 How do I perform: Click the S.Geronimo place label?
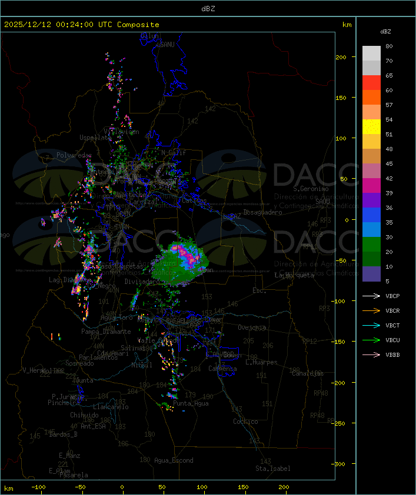point(311,189)
